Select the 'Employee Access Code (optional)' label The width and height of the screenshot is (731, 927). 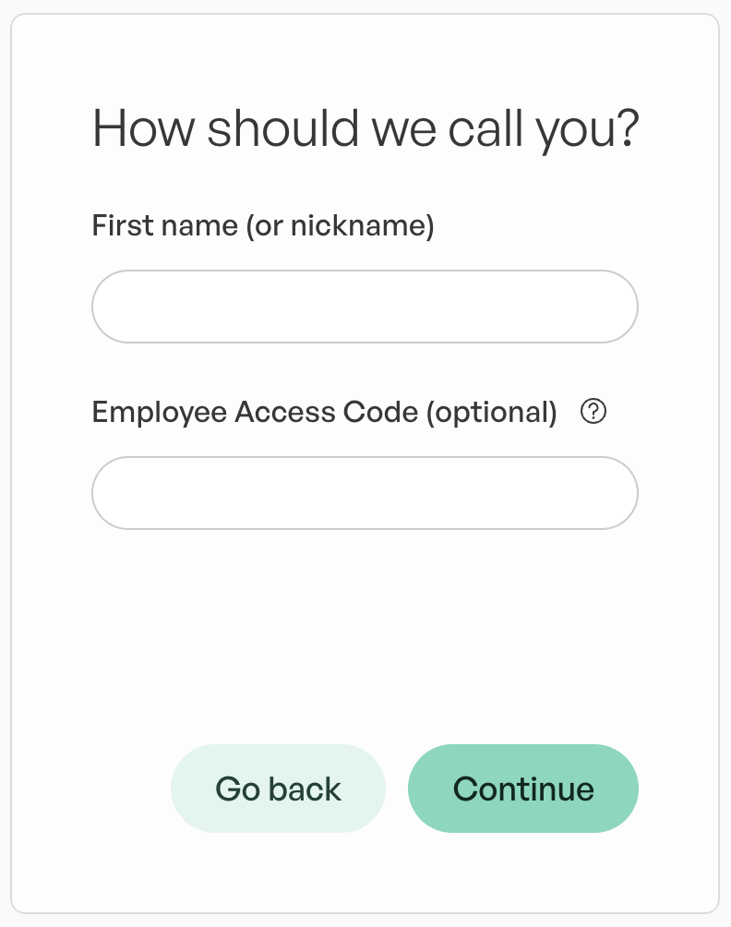[x=325, y=413]
